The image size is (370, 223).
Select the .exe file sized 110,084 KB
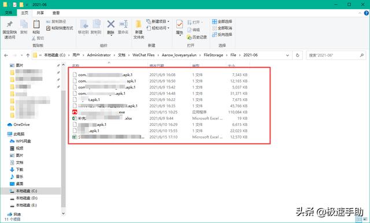coord(160,112)
